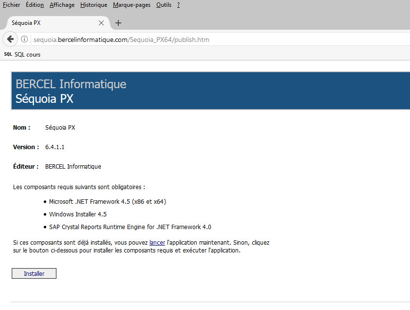Screen dimensions: 410x310
Task: Open the Marque-pages menu
Action: [x=131, y=4]
